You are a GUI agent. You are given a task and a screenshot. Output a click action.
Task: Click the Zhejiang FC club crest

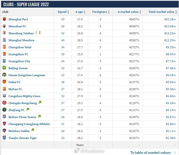[4, 110]
